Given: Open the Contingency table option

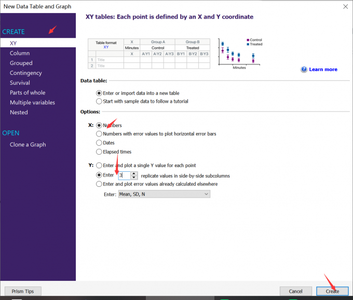Looking at the screenshot, I should 25,73.
